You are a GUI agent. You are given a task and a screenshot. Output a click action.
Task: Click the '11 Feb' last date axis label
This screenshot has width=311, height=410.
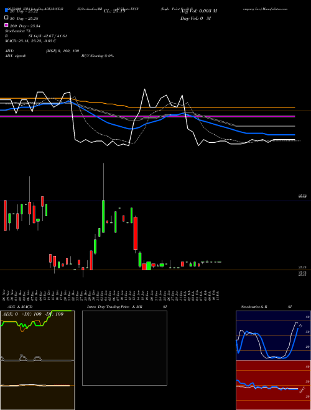coord(218,295)
